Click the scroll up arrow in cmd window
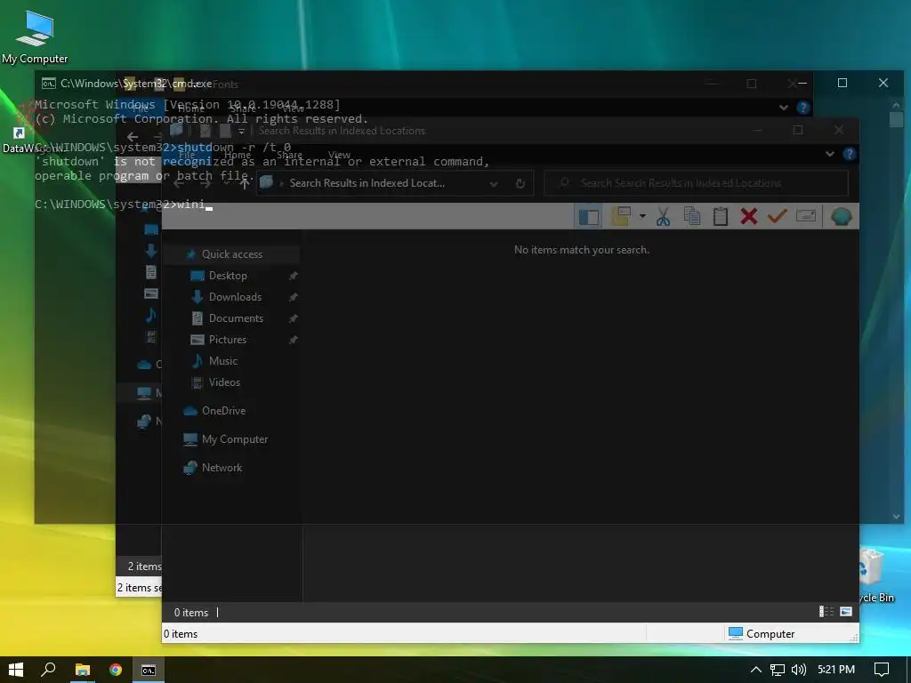The width and height of the screenshot is (911, 683). click(x=896, y=105)
